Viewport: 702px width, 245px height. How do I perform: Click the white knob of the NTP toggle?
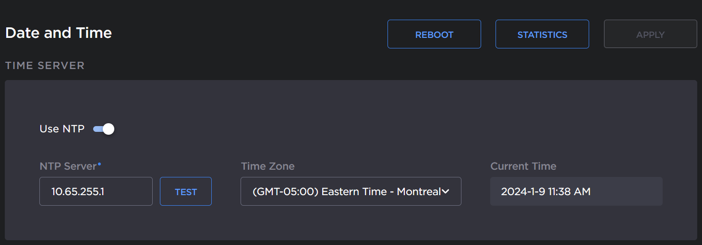coord(109,129)
